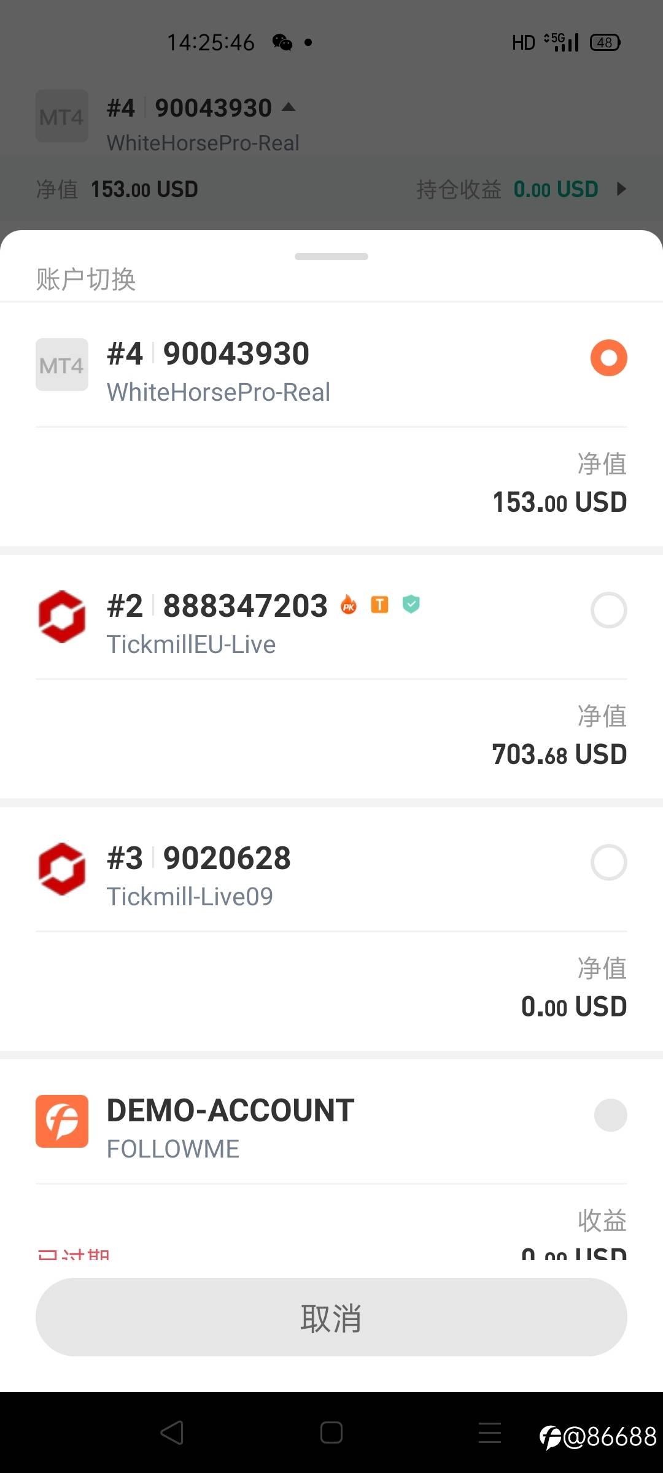Expand the position profit arrow next to 0.00 USD
The height and width of the screenshot is (1473, 663).
click(621, 189)
